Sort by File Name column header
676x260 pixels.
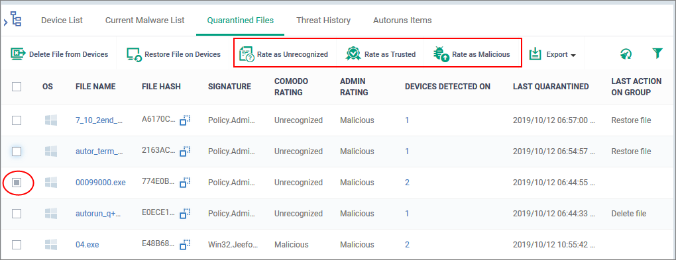pyautogui.click(x=95, y=87)
